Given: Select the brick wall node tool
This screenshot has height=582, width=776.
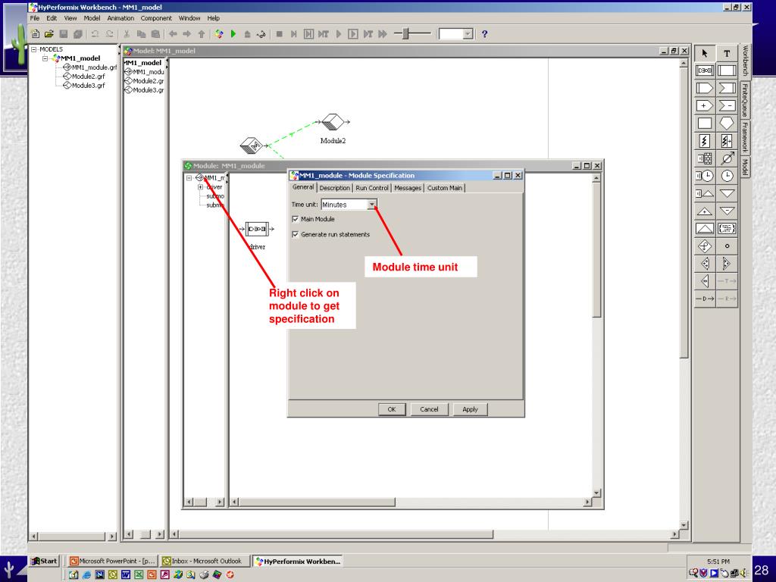Looking at the screenshot, I should coord(705,158).
